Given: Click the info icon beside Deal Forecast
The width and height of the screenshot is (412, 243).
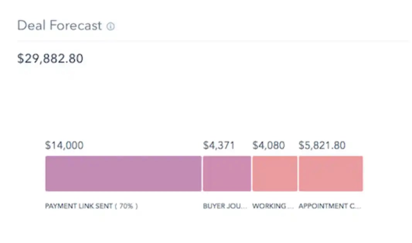Looking at the screenshot, I should tap(111, 26).
